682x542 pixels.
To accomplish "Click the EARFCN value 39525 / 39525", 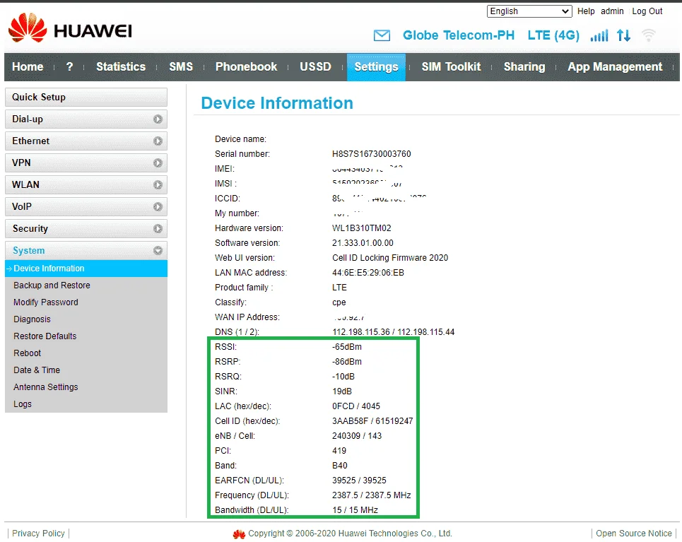I will click(359, 481).
